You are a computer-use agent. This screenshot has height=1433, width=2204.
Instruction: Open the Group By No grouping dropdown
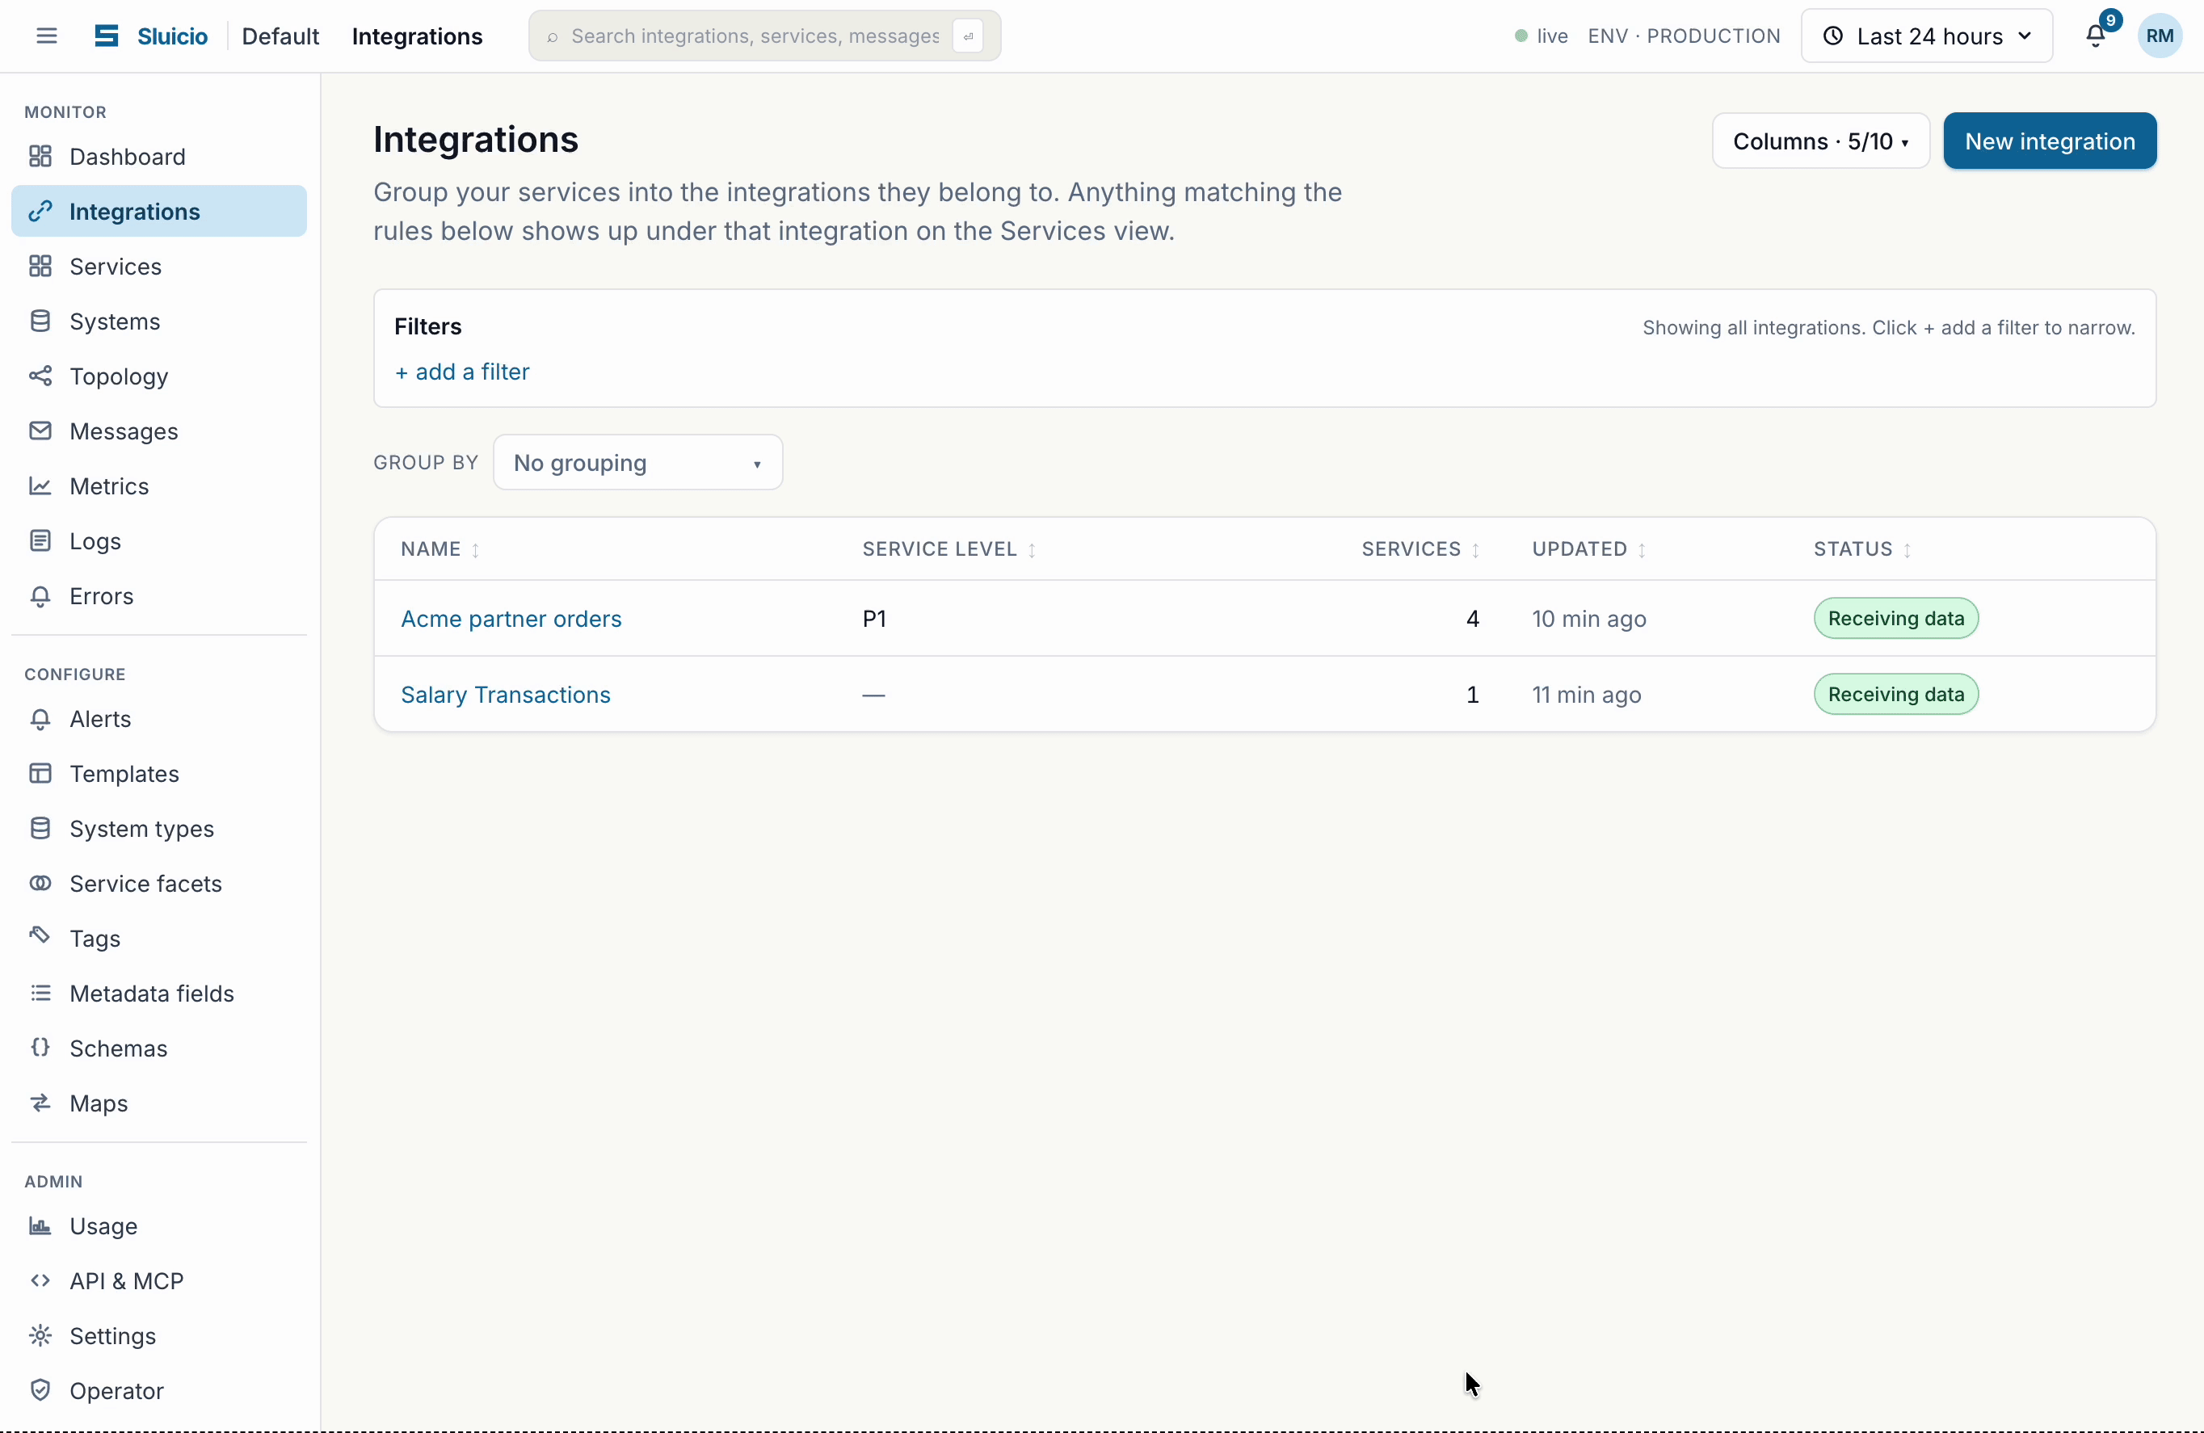click(x=638, y=462)
